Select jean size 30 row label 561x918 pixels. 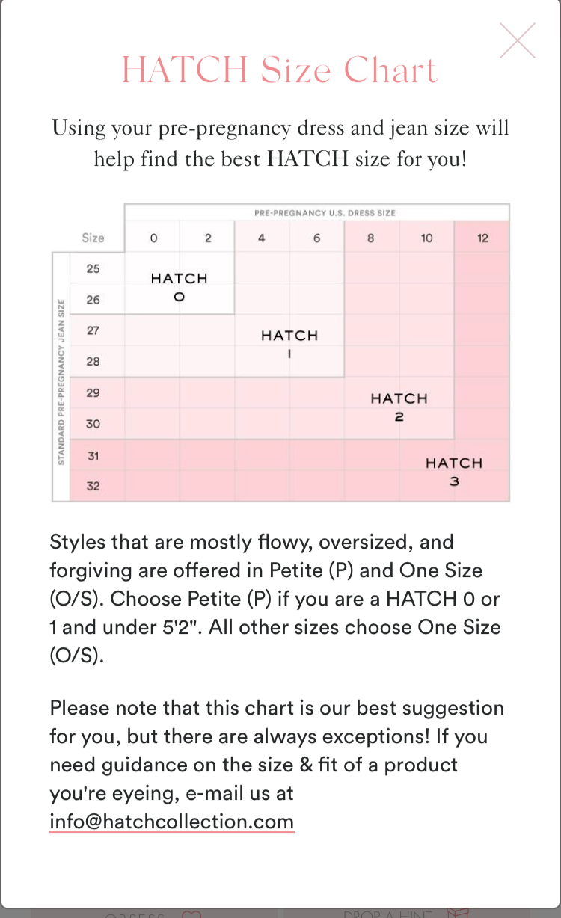click(x=93, y=424)
